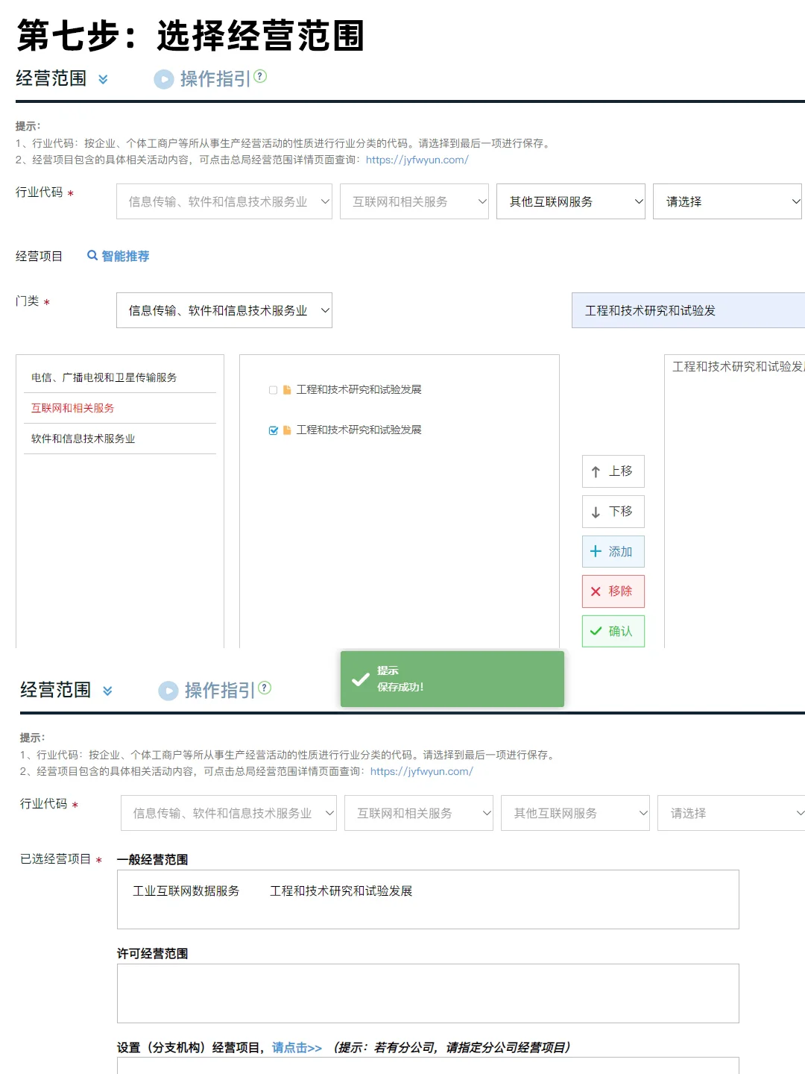Click the help question mark beside top 操作指引
This screenshot has height=1074, width=805.
point(260,76)
